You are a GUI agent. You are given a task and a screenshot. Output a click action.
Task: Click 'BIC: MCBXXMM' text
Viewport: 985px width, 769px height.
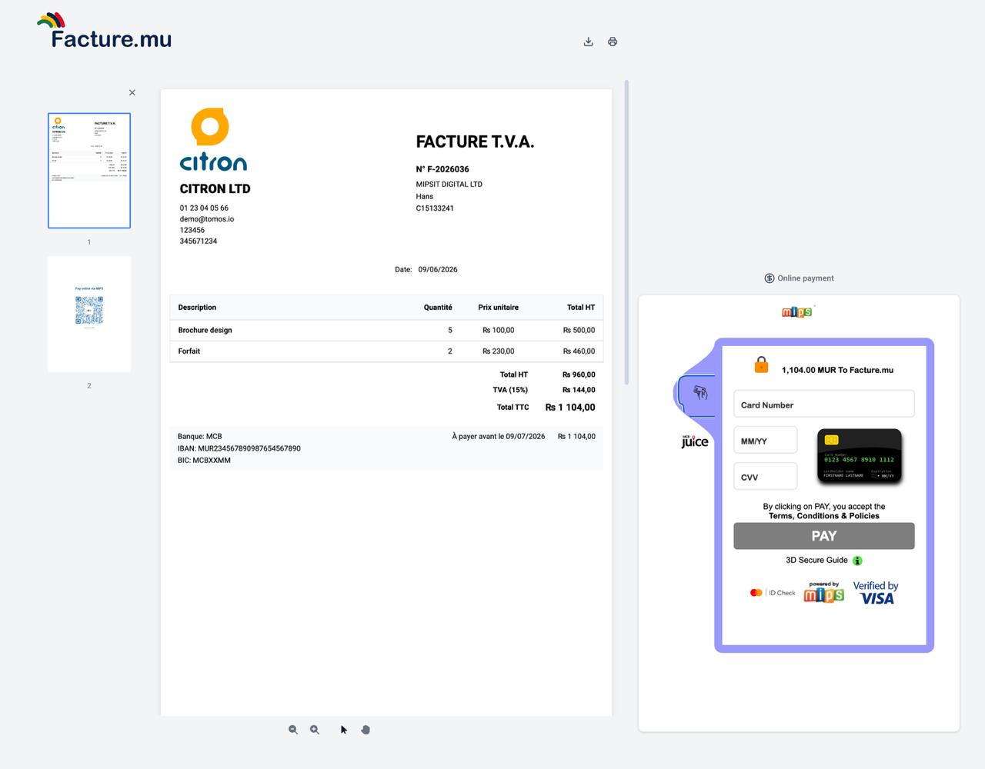pyautogui.click(x=204, y=461)
